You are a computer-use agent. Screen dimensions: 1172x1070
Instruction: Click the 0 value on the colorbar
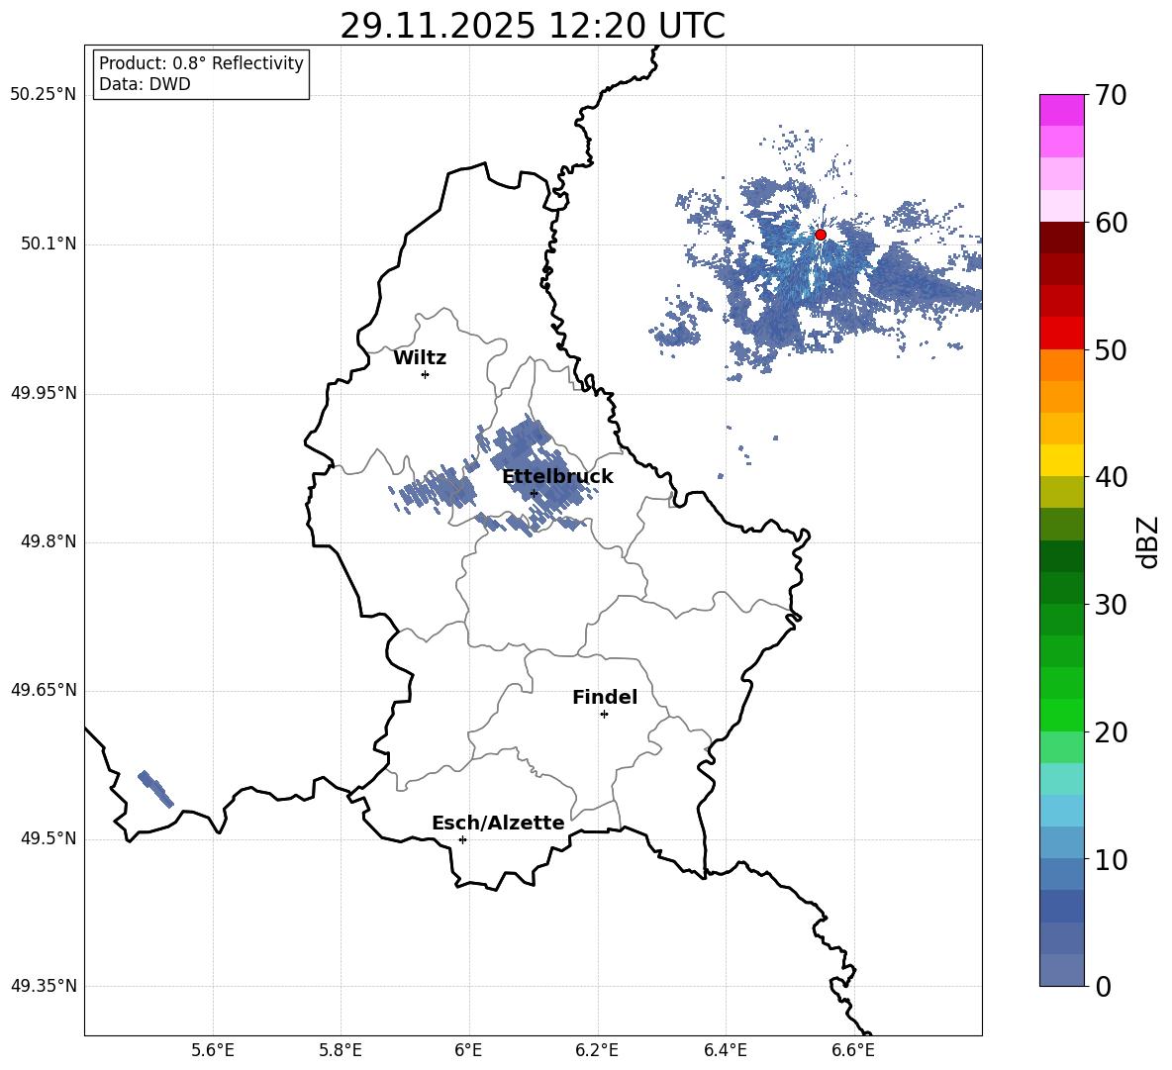point(1104,986)
